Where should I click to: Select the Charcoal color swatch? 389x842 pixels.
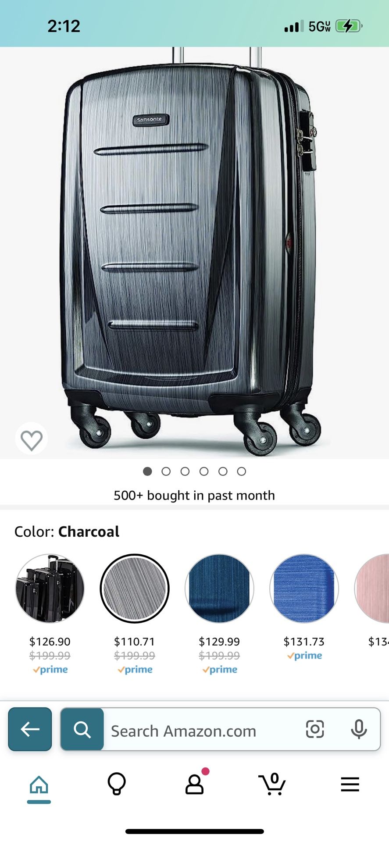click(x=135, y=589)
